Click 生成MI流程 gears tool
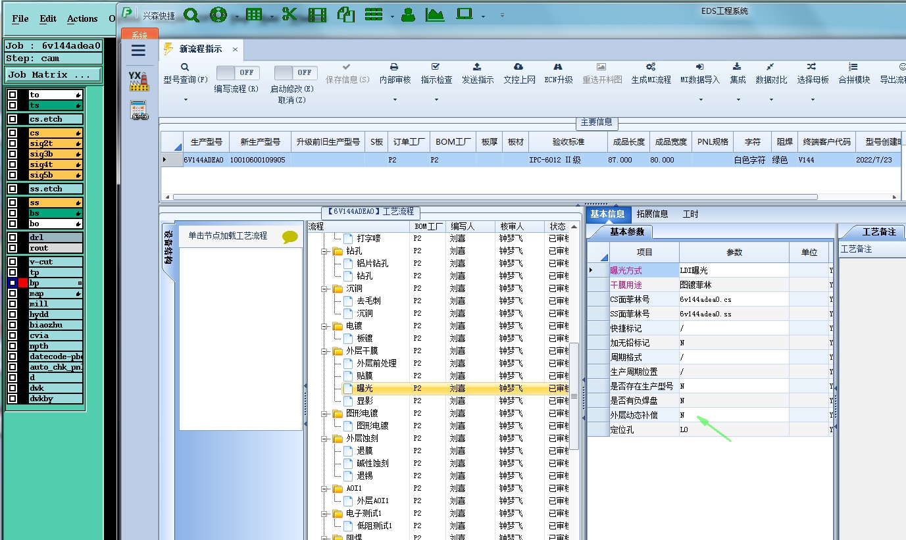 651,74
